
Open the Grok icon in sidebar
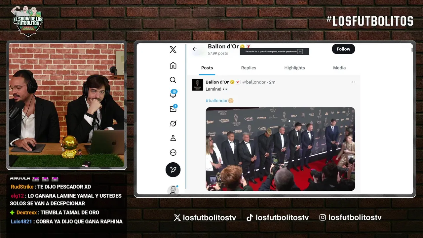[173, 124]
